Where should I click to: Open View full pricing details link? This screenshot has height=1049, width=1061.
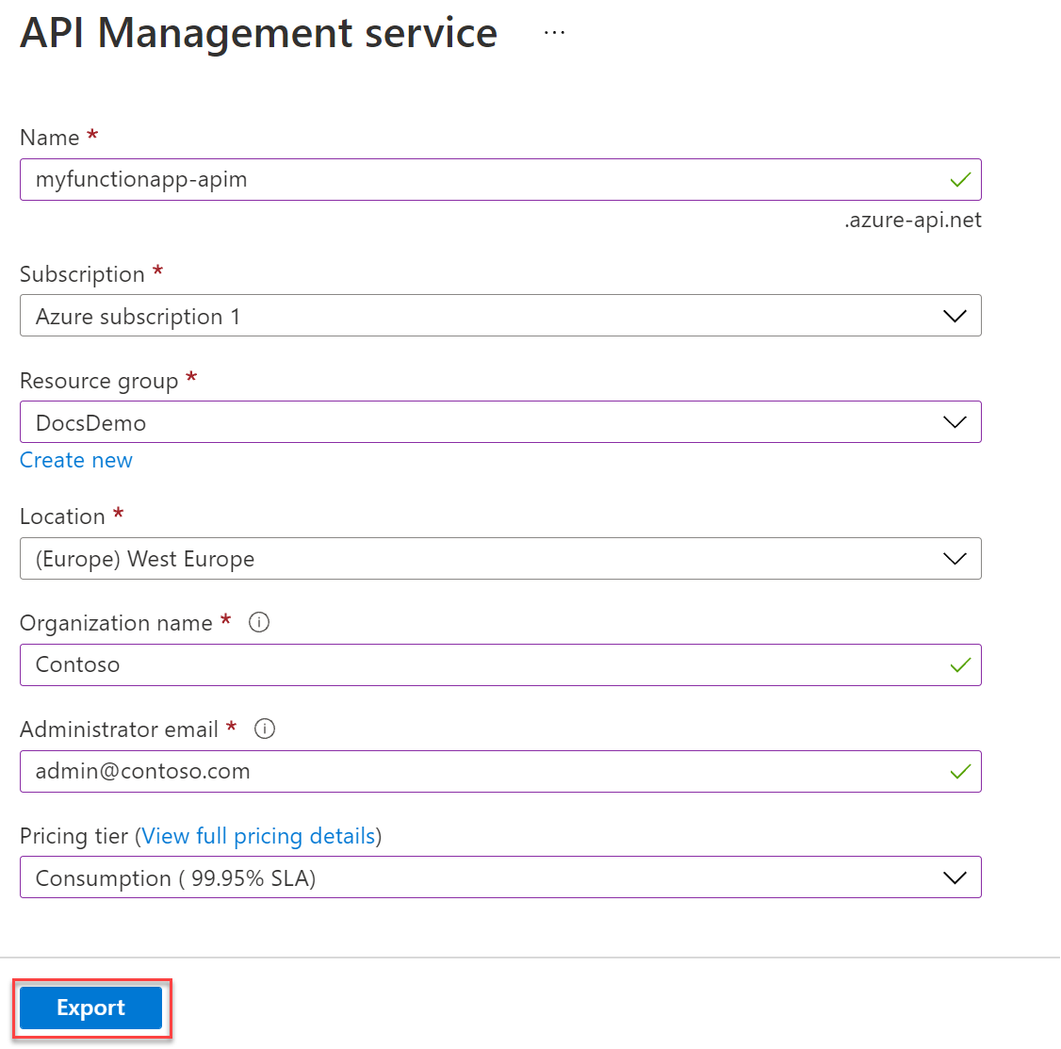click(x=258, y=836)
